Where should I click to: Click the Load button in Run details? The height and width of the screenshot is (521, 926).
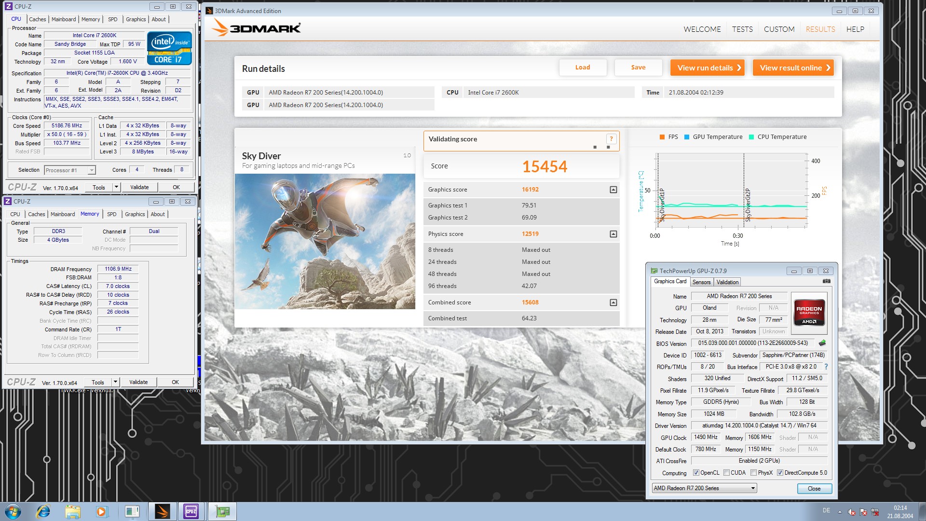click(x=583, y=68)
